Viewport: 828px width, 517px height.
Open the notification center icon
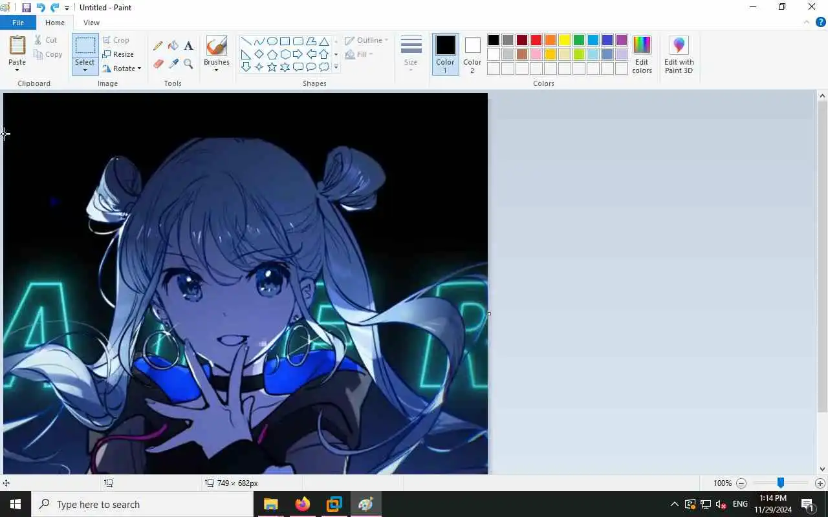point(807,504)
